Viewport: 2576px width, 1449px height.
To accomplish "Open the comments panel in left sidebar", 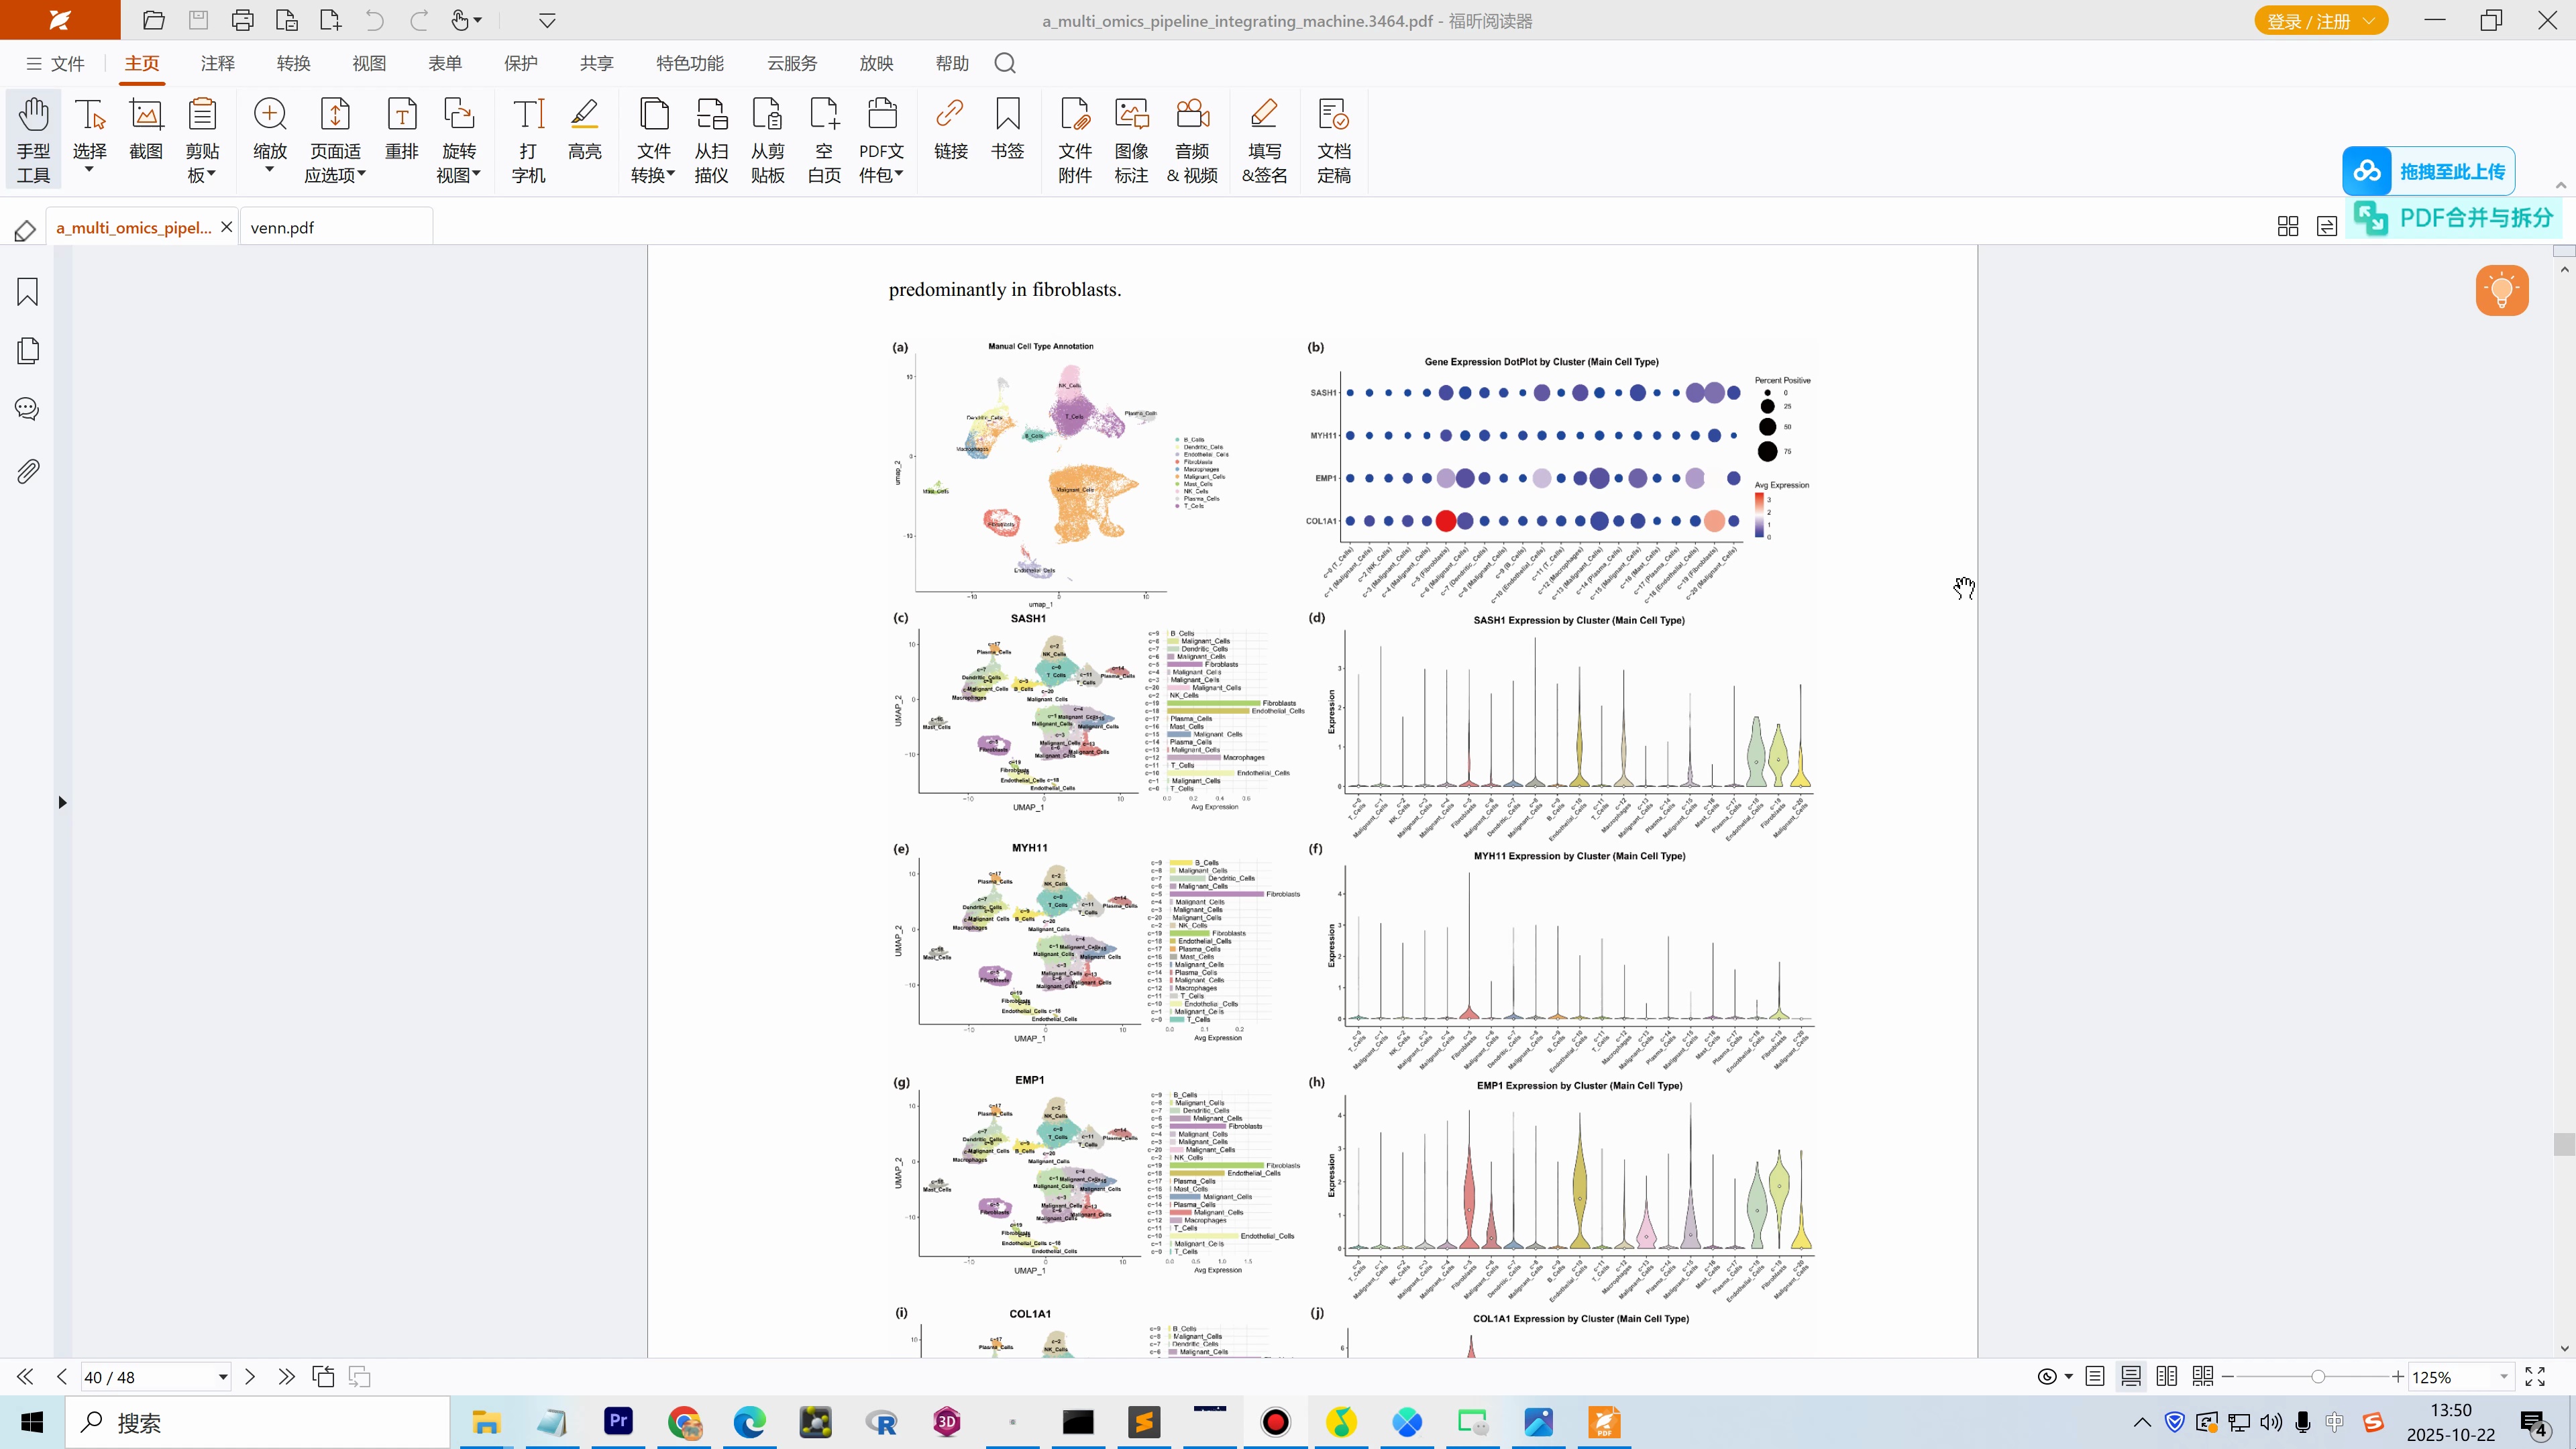I will click(x=27, y=409).
